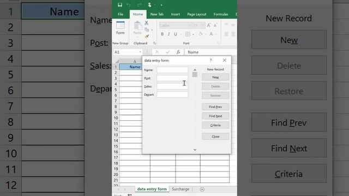Screen dimensions: 349x196
Task: Click the Borders icon
Action: 188,34
